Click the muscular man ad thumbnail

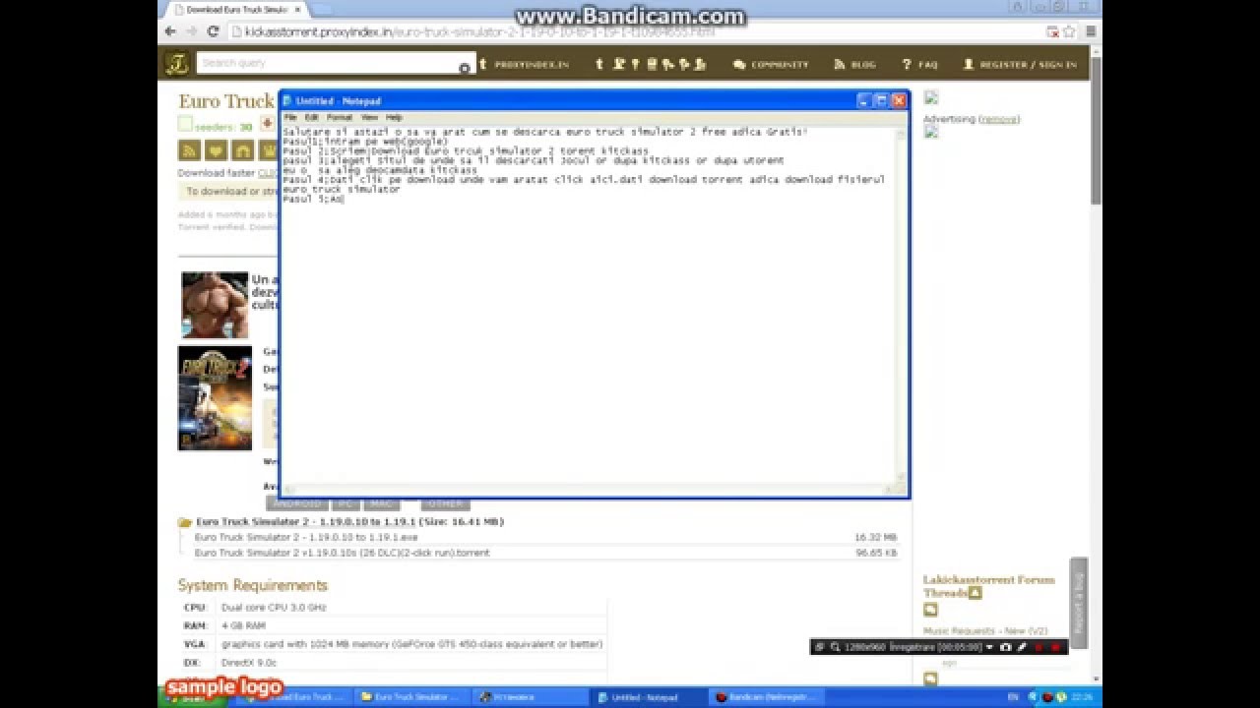click(x=215, y=305)
